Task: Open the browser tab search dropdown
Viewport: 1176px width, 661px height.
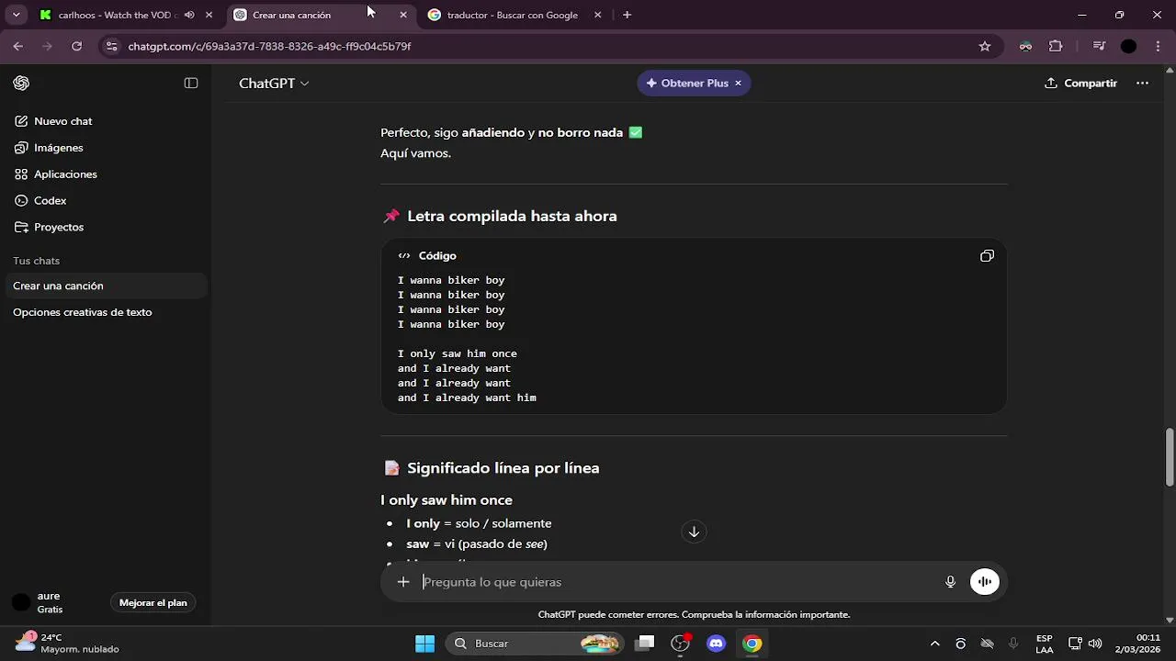Action: click(x=16, y=16)
